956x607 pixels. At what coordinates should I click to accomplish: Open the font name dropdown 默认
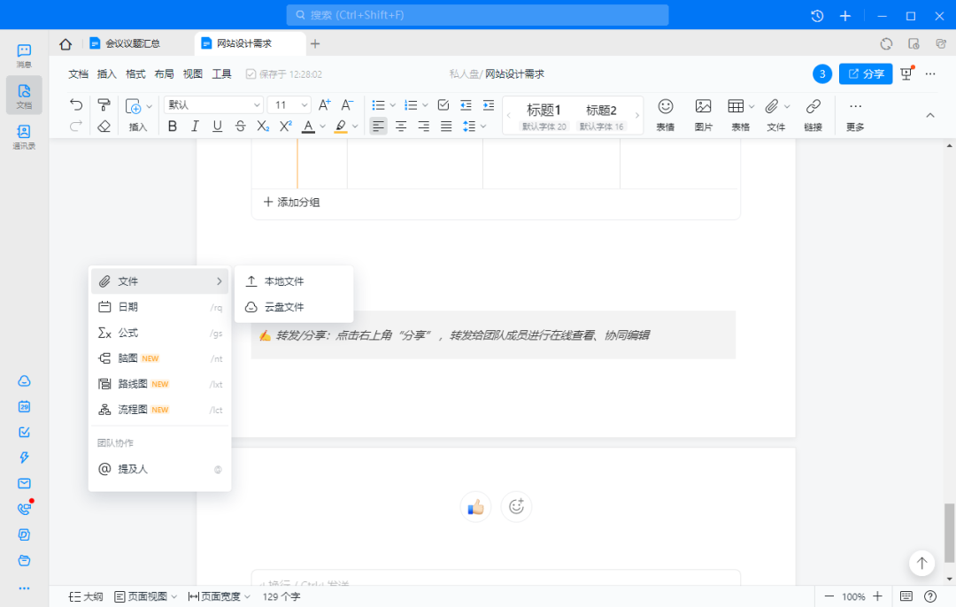pyautogui.click(x=214, y=105)
